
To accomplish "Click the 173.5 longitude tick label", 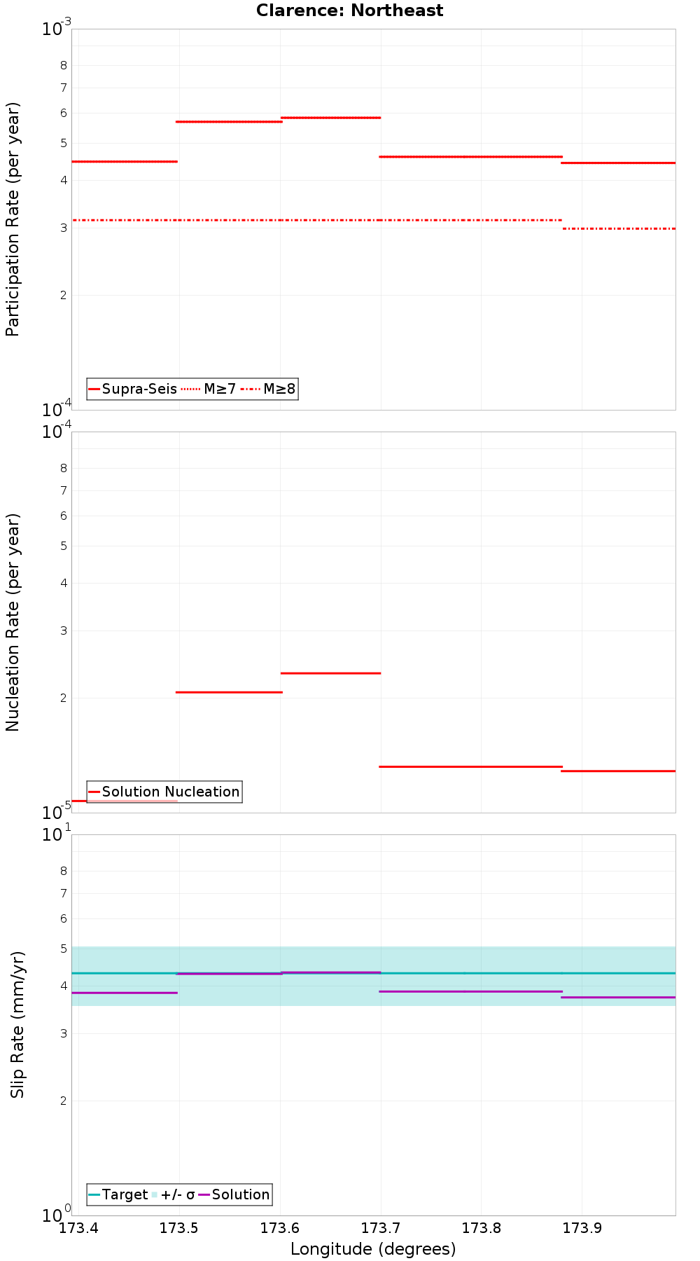I will [x=180, y=1227].
